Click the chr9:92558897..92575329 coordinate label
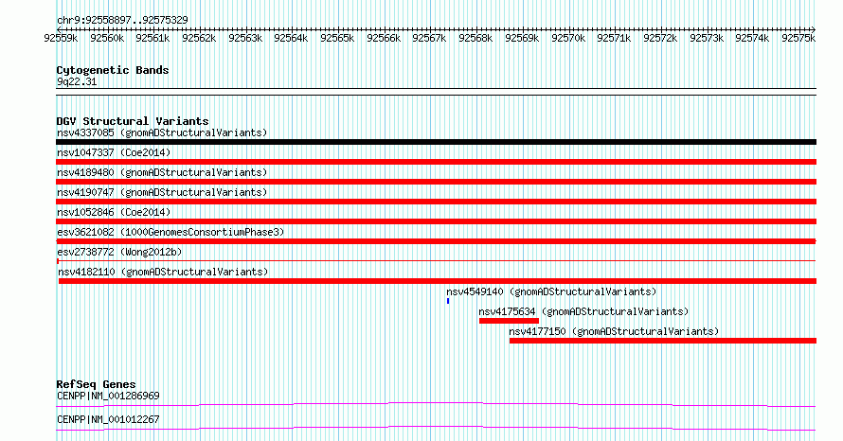This screenshot has width=843, height=441. pos(122,21)
